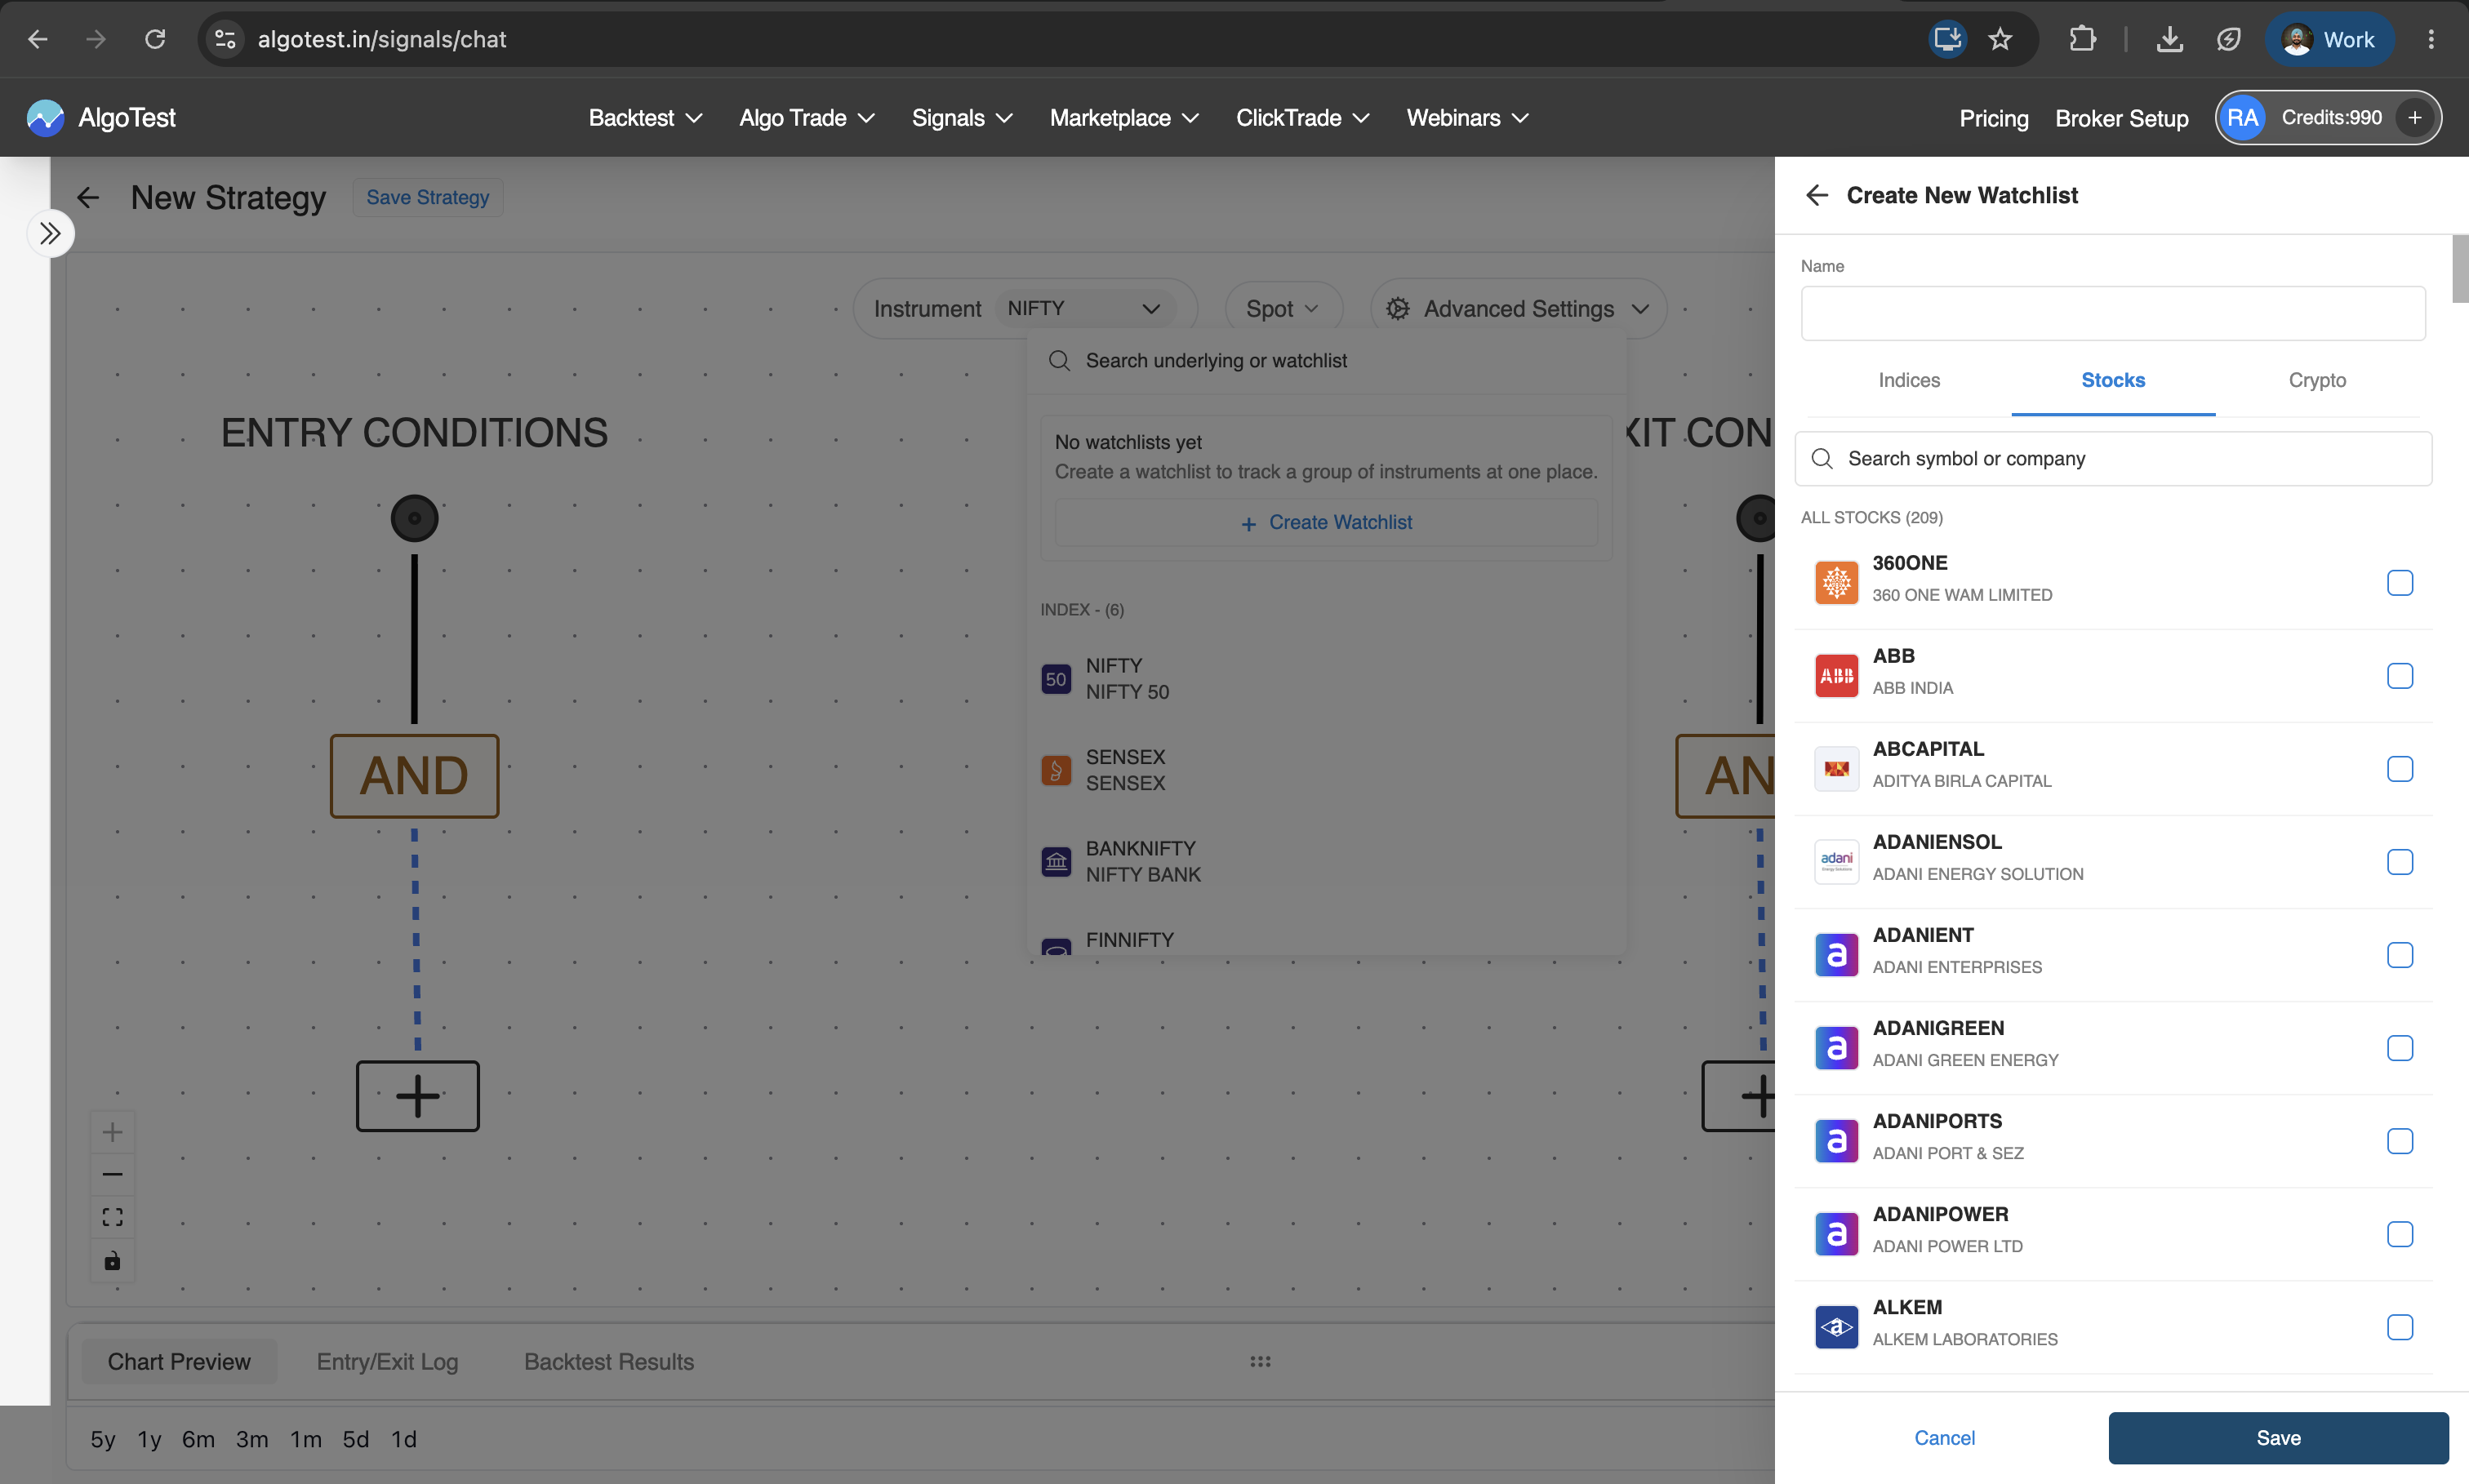
Task: Switch to the Crypto tab
Action: click(2317, 380)
